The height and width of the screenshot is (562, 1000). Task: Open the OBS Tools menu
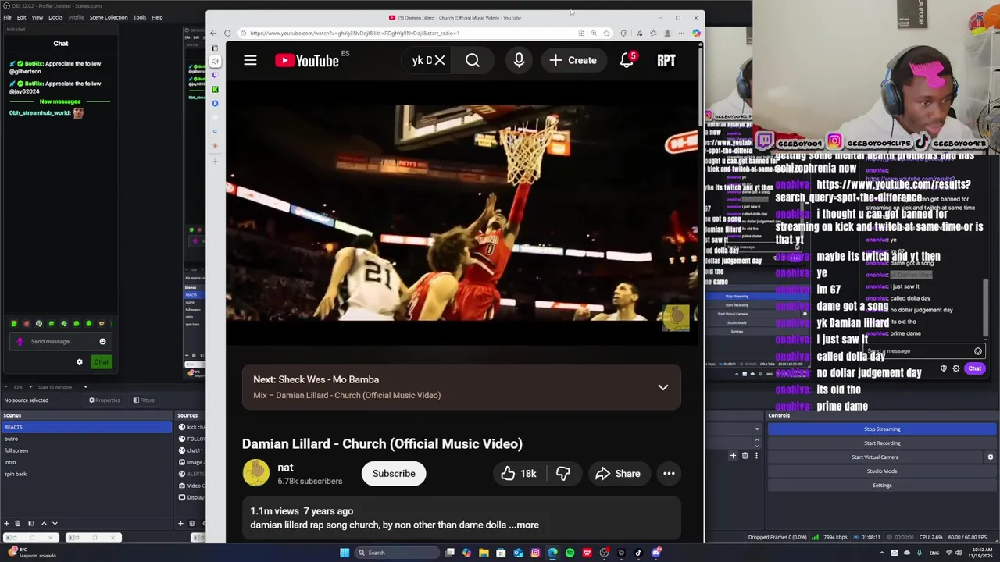coord(139,17)
